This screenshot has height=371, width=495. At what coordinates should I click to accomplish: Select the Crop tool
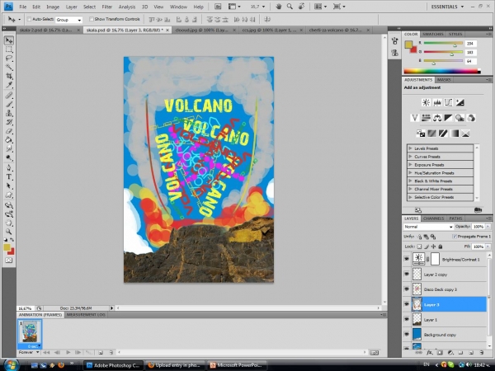pyautogui.click(x=9, y=76)
